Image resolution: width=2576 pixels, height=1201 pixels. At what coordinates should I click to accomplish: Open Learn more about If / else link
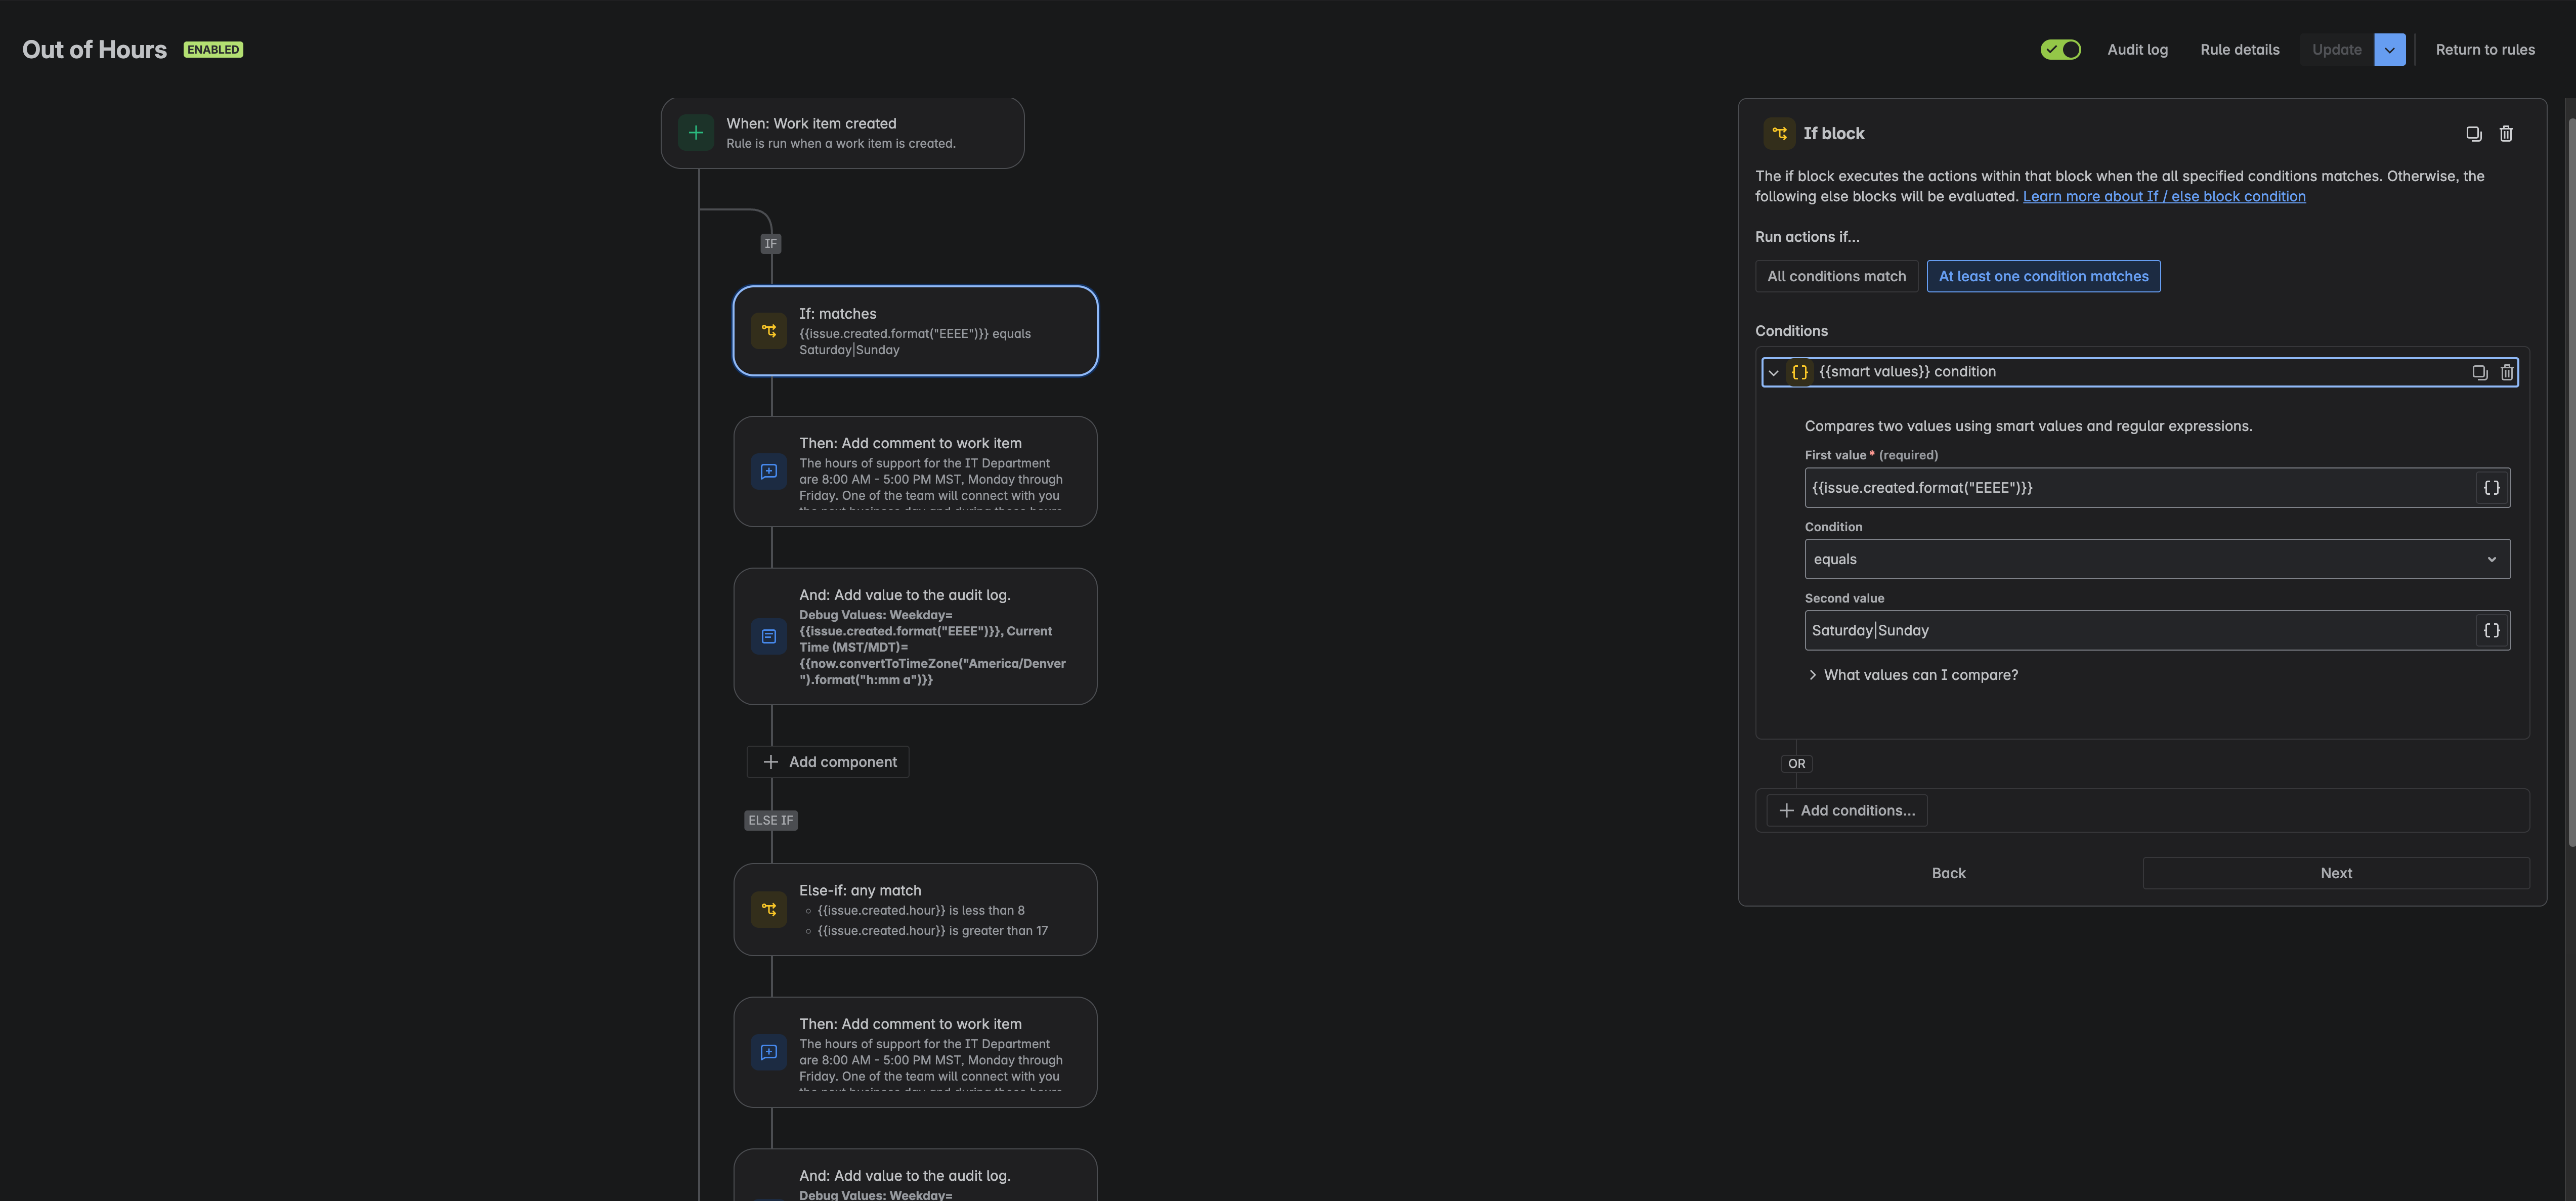point(2164,197)
